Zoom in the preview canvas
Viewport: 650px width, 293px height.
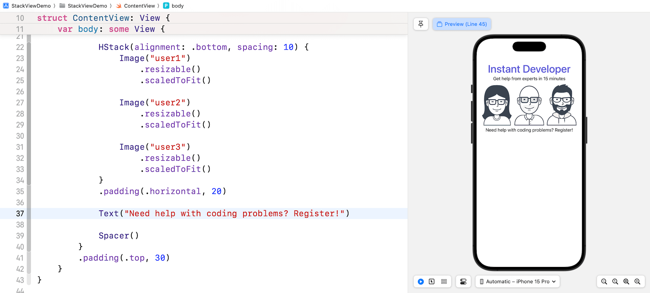pyautogui.click(x=637, y=281)
